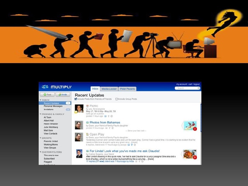This screenshot has height=186, width=248.
Task: Open the roast turkey photo thumbnail
Action: 190,154
